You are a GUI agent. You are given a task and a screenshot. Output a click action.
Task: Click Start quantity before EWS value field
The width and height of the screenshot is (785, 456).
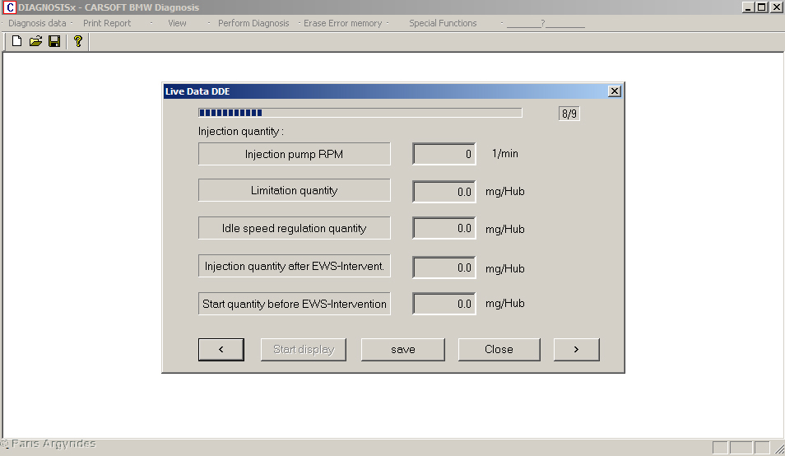444,304
